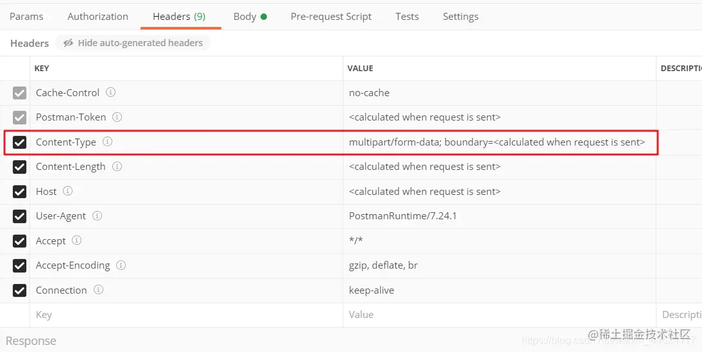Screen dimensions: 702x352
Task: Uncheck the Accept header checkbox
Action: [20, 240]
